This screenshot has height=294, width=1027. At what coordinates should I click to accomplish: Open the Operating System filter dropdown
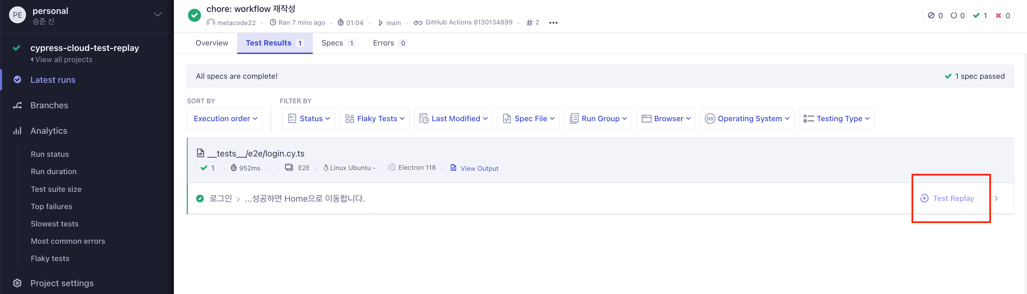(747, 118)
